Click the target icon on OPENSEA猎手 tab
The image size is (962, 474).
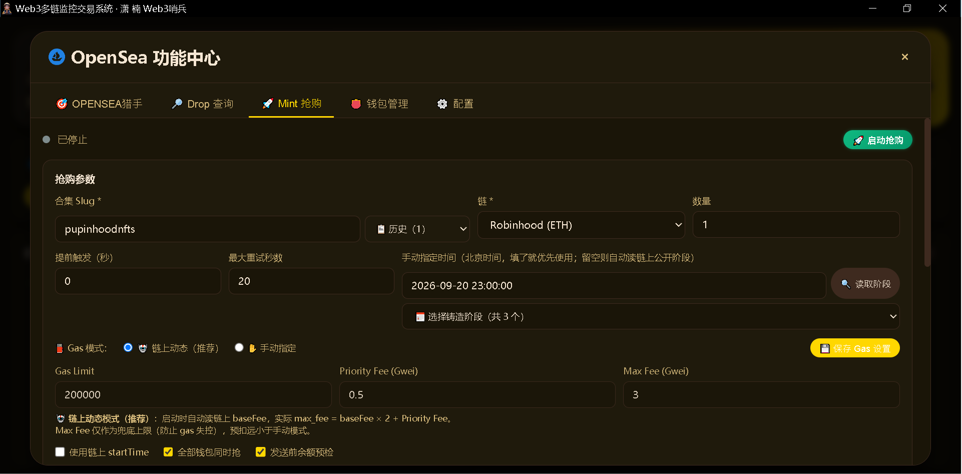(62, 104)
